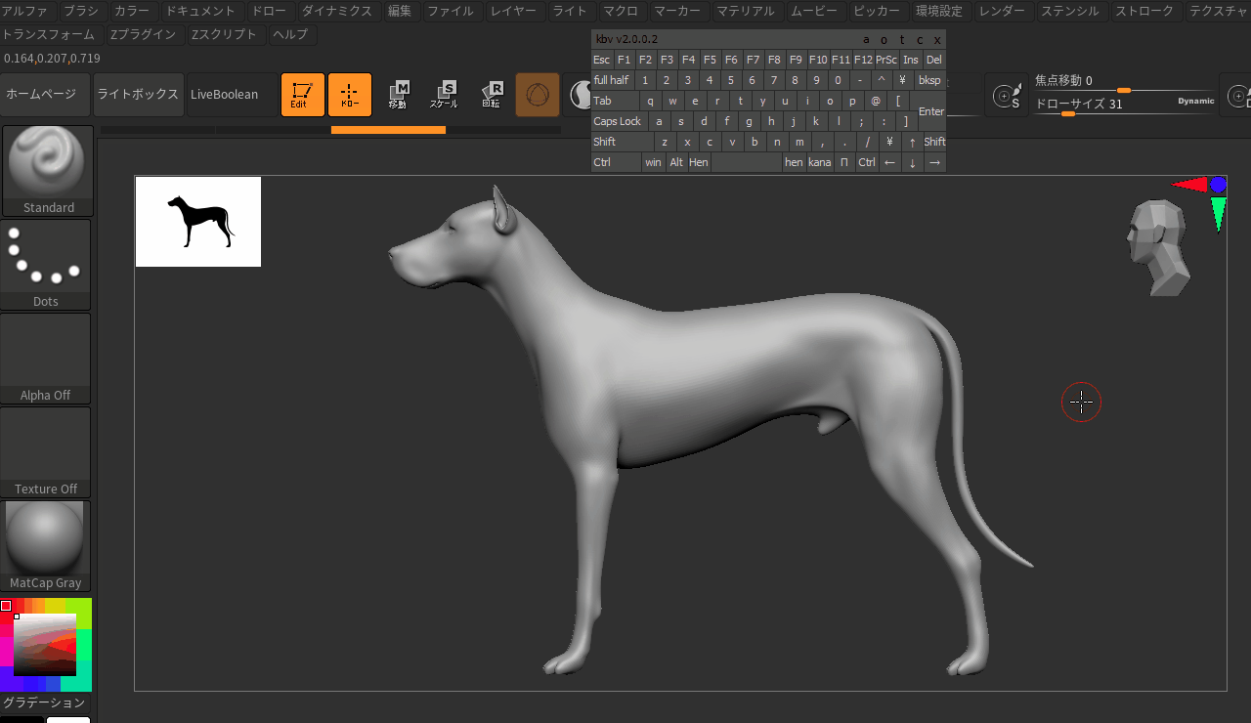Activate the LiveBoolean button
This screenshot has width=1251, height=723.
point(227,94)
